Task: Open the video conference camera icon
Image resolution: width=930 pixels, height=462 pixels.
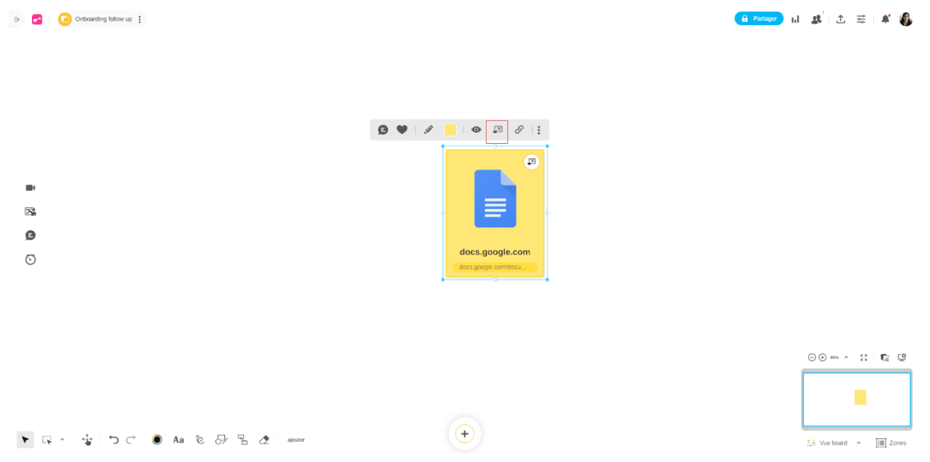Action: (x=31, y=188)
